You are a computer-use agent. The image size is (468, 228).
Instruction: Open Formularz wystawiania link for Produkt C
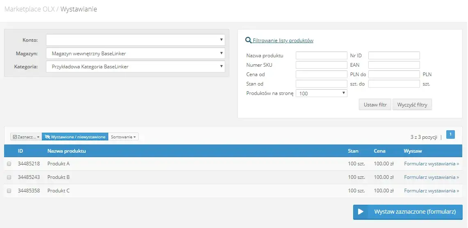431,191
